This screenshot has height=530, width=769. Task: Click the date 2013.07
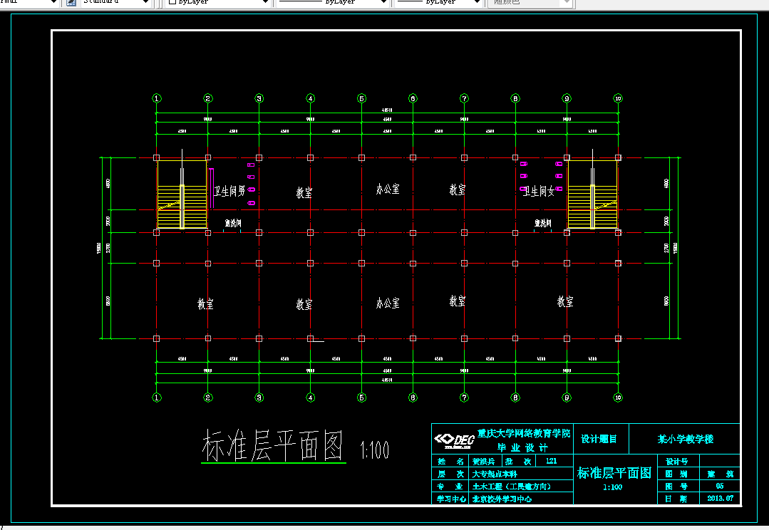[721, 498]
